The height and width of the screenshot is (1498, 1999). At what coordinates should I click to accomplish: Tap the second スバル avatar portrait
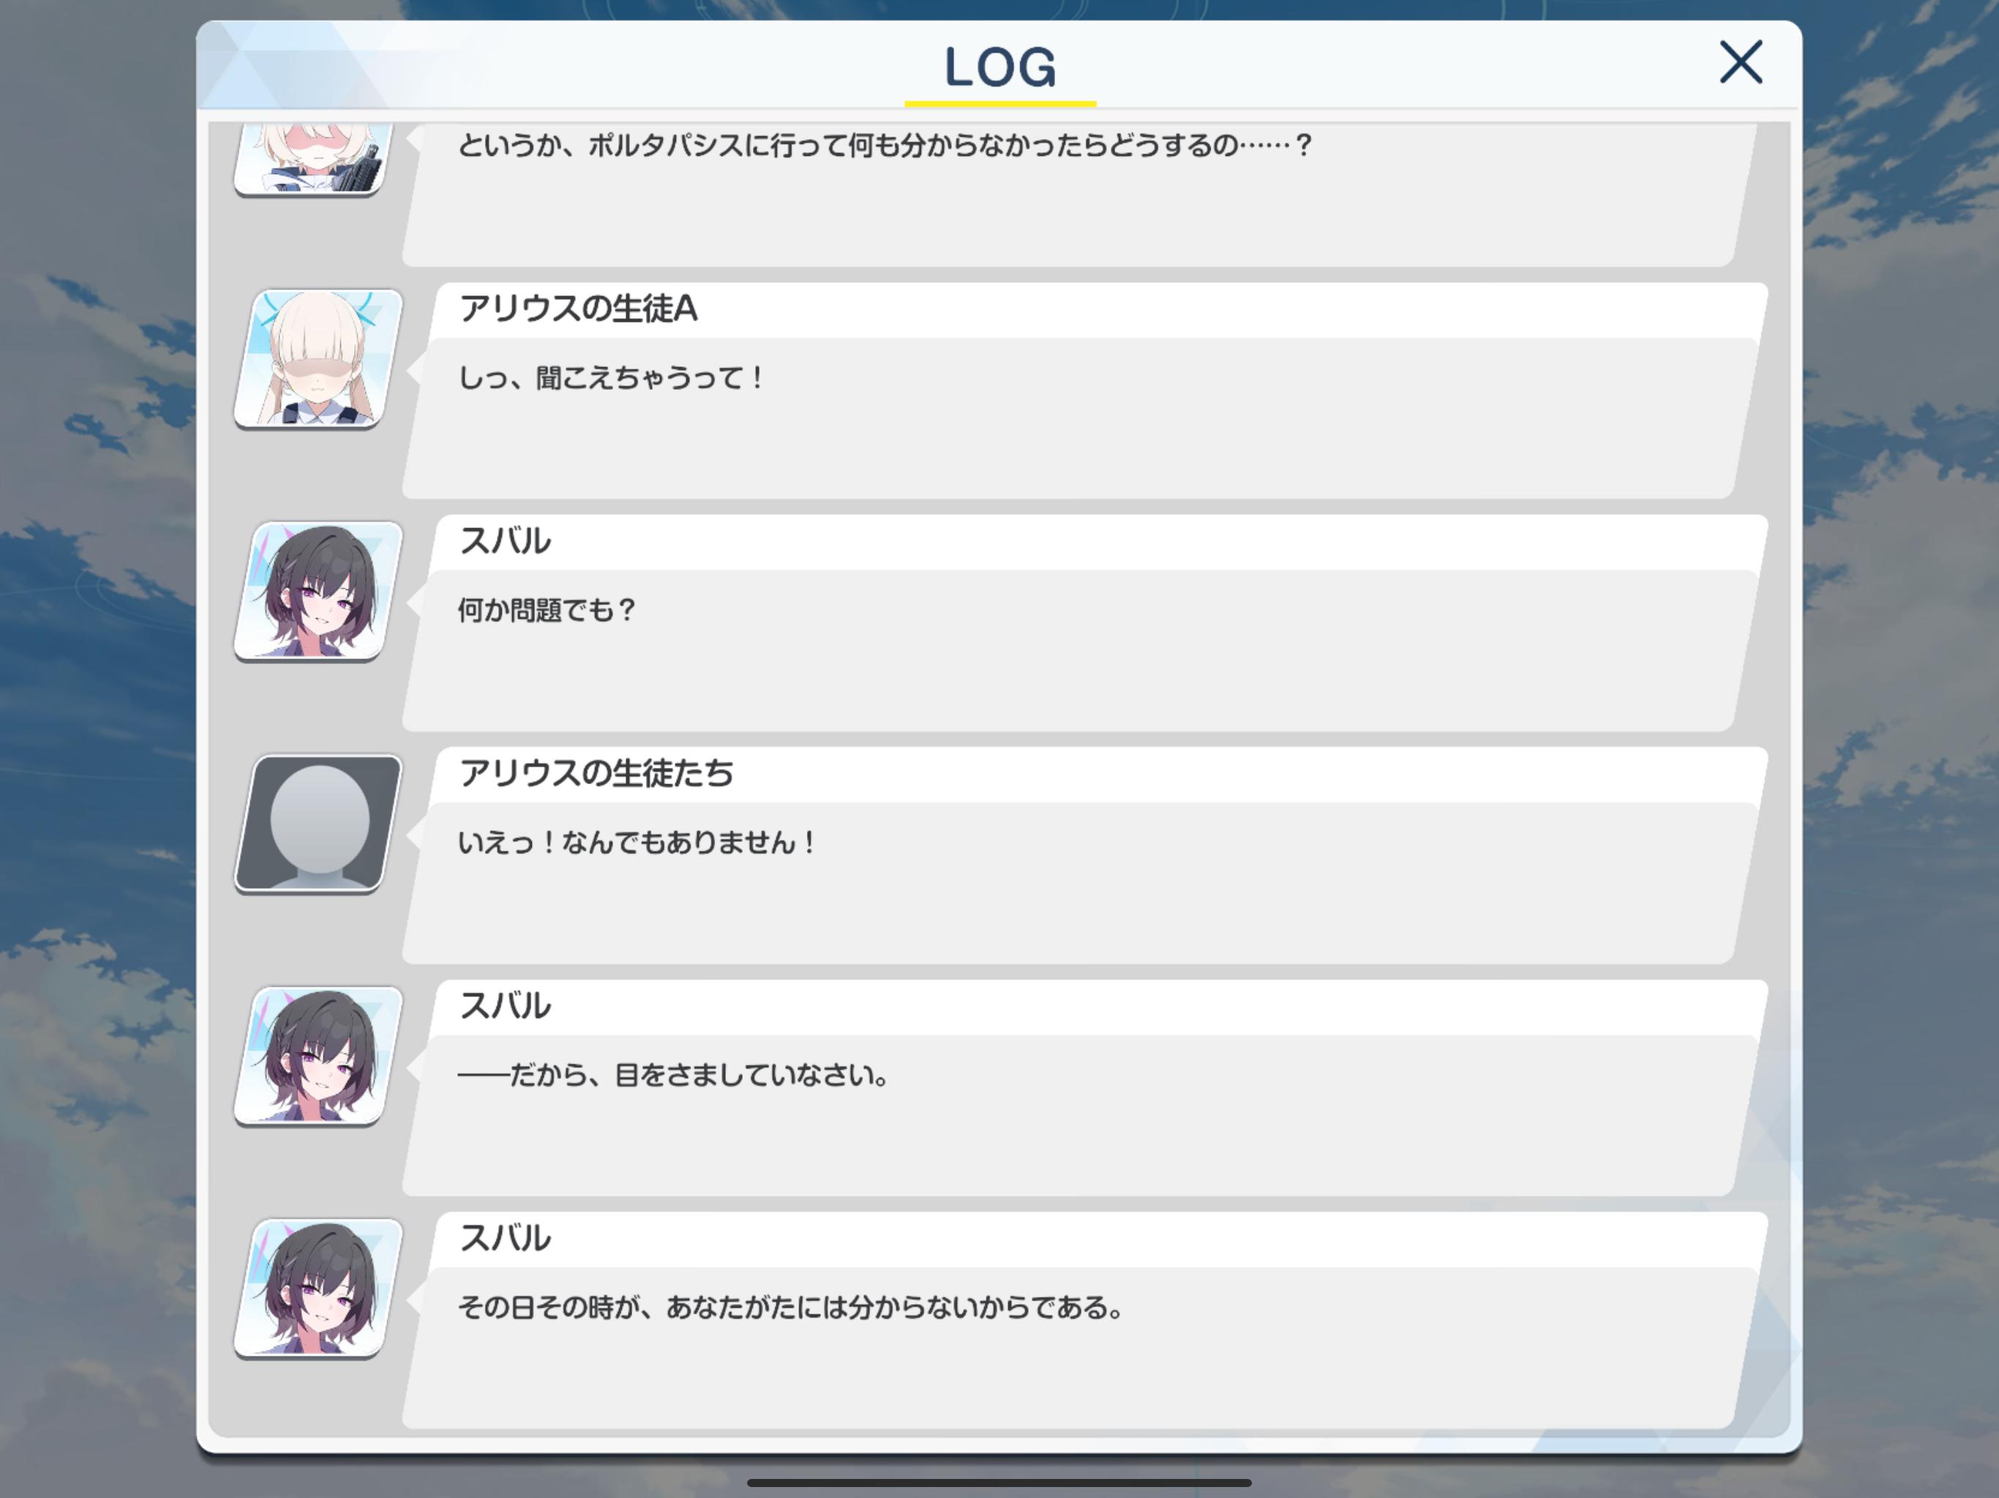click(x=318, y=1055)
